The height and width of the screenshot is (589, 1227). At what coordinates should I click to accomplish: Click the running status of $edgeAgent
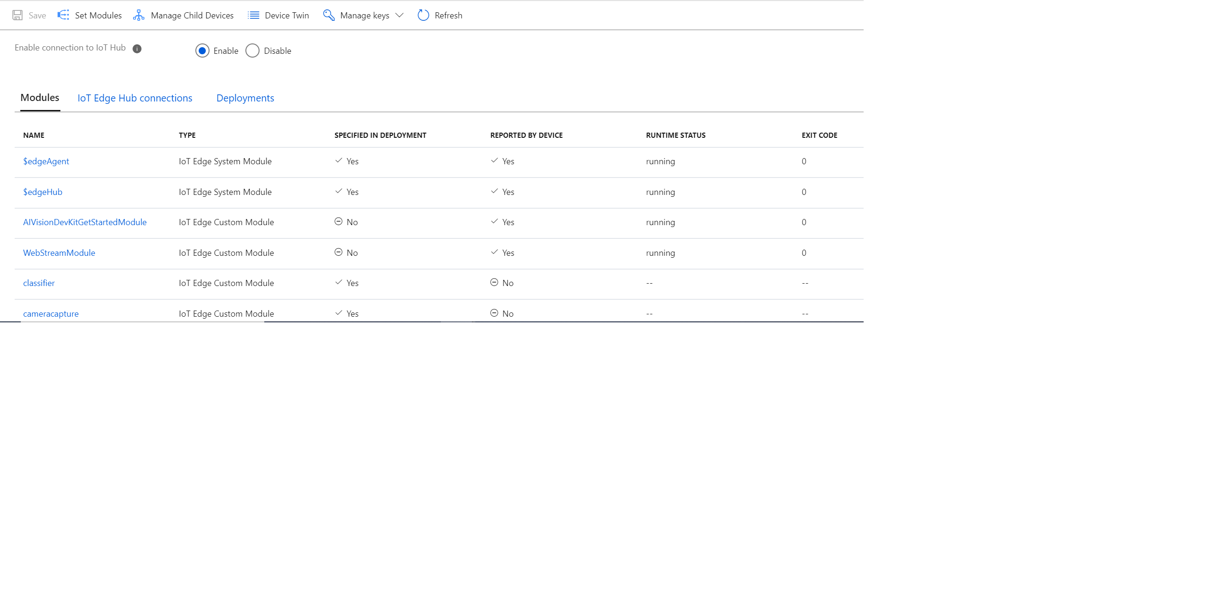[660, 161]
